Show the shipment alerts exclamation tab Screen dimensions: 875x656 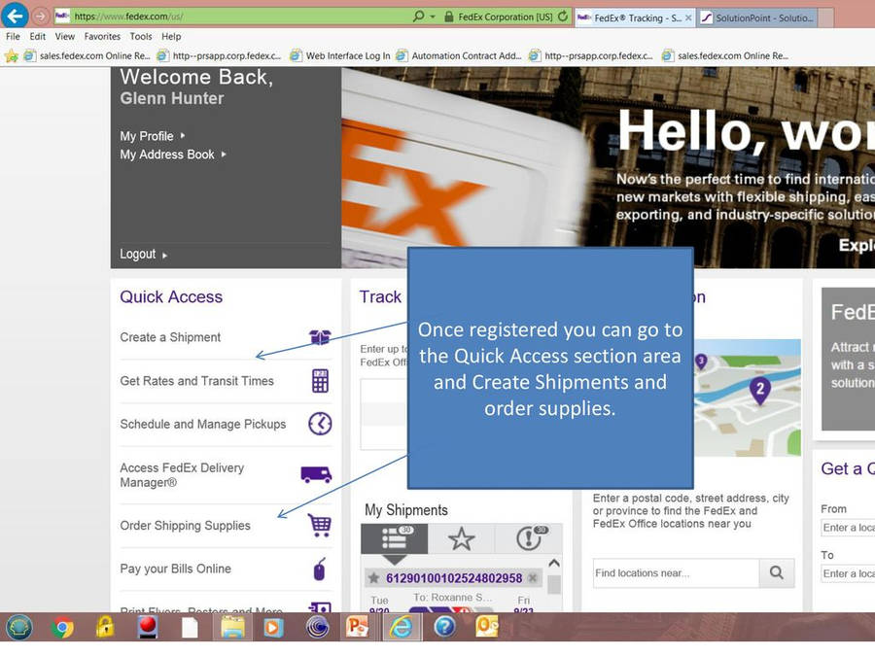tap(528, 538)
